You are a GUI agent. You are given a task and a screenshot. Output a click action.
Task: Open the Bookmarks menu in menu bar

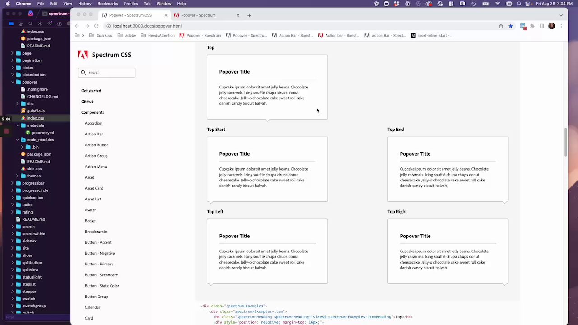(107, 4)
